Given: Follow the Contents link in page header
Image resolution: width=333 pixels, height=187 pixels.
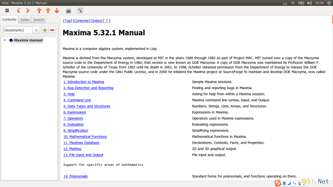Looking at the screenshot, I should 81,20.
